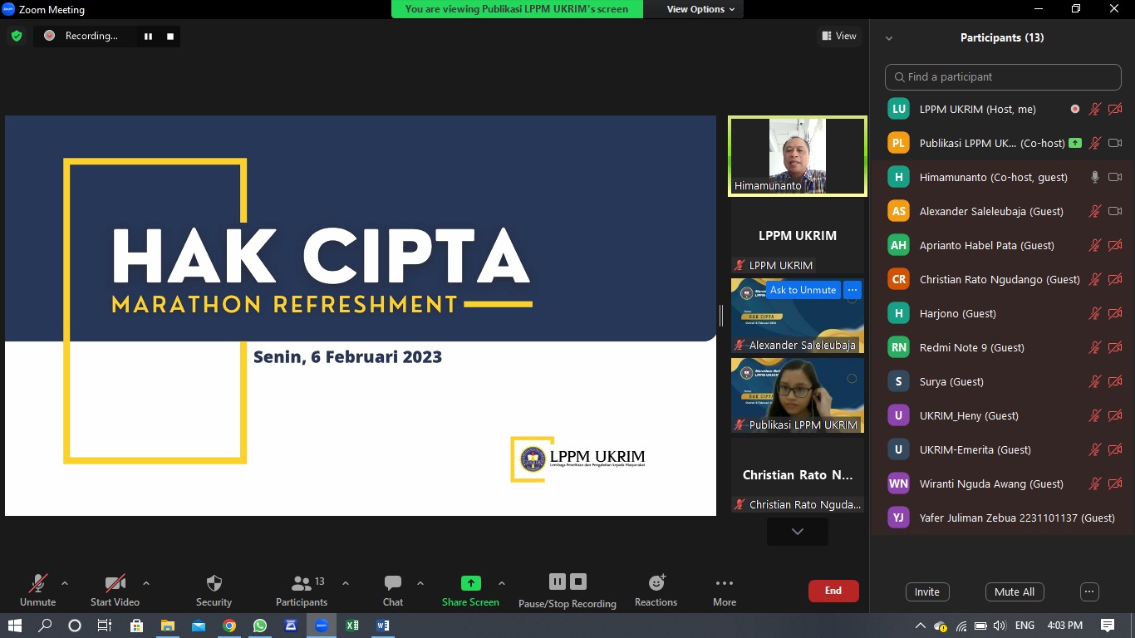1135x638 pixels.
Task: Click the Mute All button
Action: click(1015, 591)
